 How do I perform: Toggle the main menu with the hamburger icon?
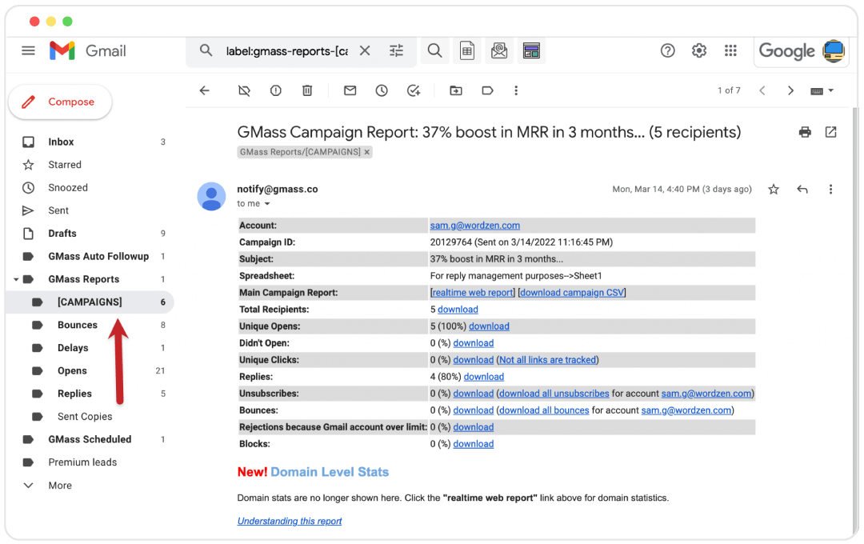point(28,50)
